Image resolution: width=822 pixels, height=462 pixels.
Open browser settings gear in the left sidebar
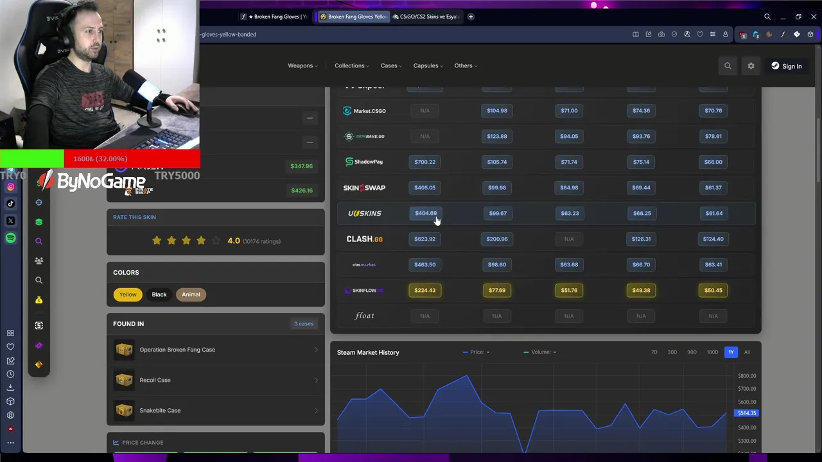pos(10,415)
